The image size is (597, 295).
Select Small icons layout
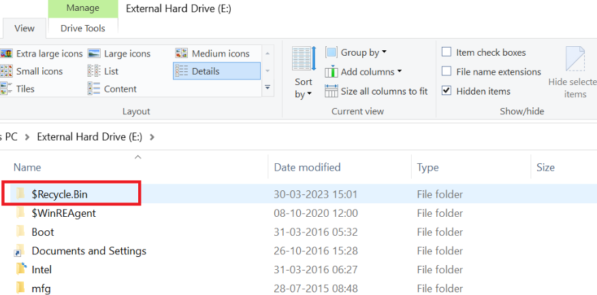(31, 71)
